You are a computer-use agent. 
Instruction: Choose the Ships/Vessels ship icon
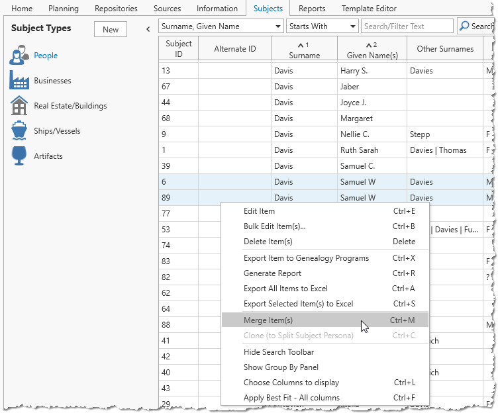click(19, 131)
